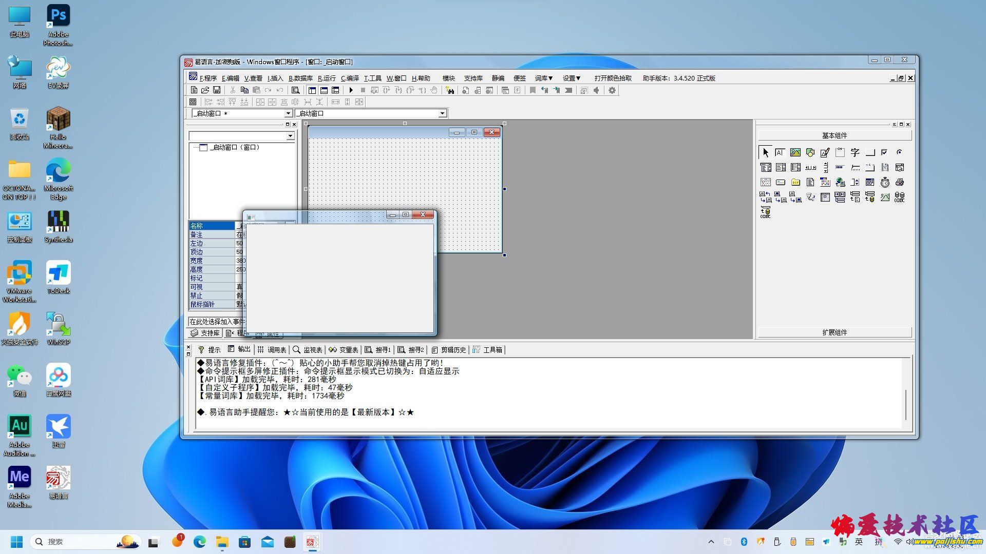
Task: Select _启动窗口（窗口） tree item
Action: (236, 147)
